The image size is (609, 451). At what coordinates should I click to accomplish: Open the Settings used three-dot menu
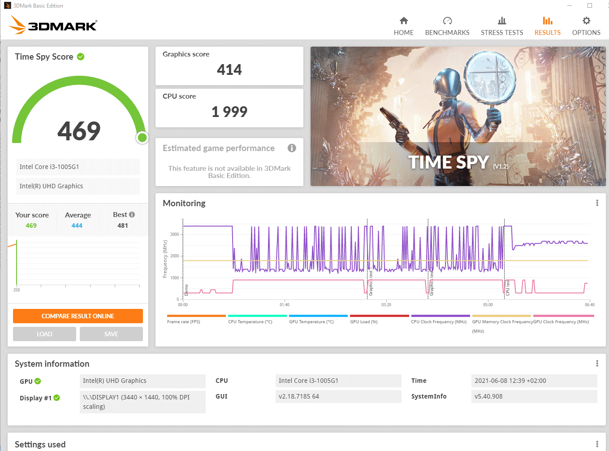(597, 444)
